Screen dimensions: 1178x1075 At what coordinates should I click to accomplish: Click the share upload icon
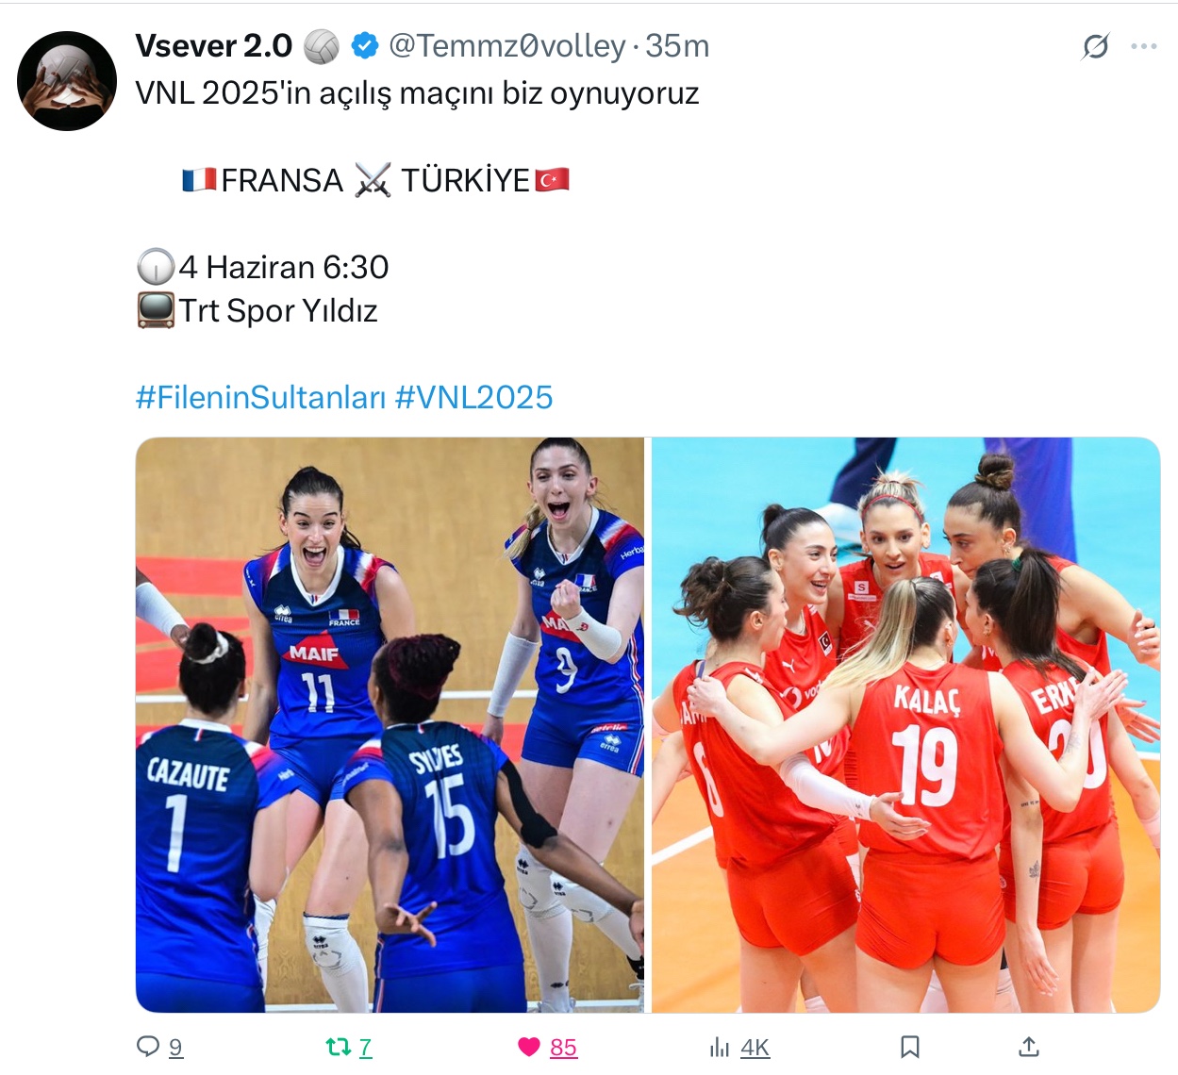1029,1046
